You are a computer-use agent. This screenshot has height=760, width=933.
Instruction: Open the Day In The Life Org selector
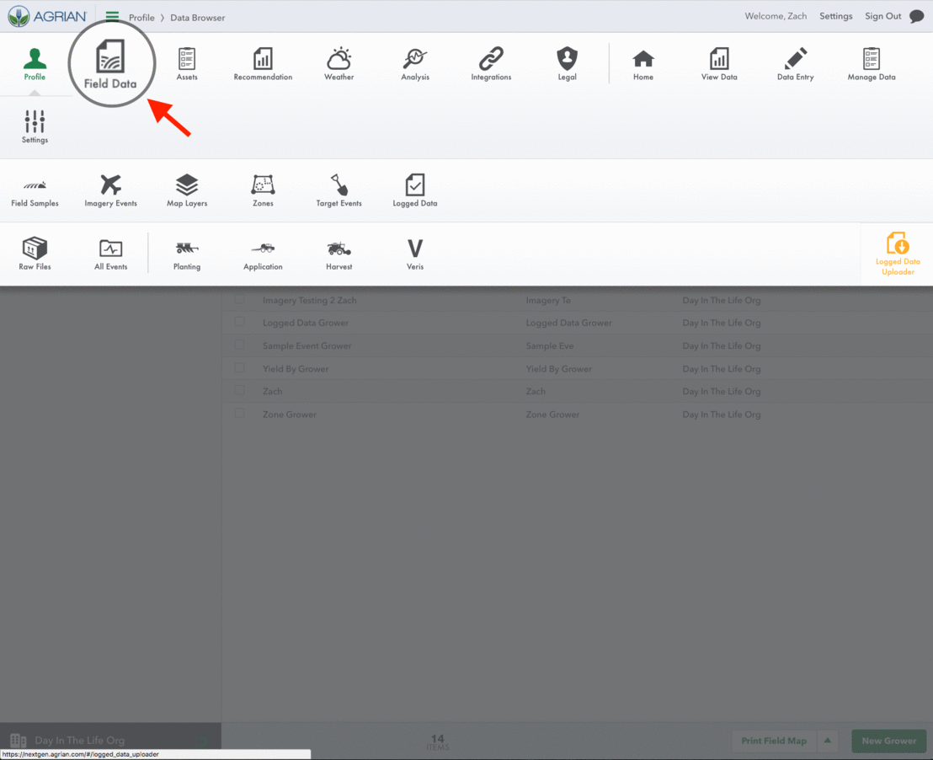79,741
